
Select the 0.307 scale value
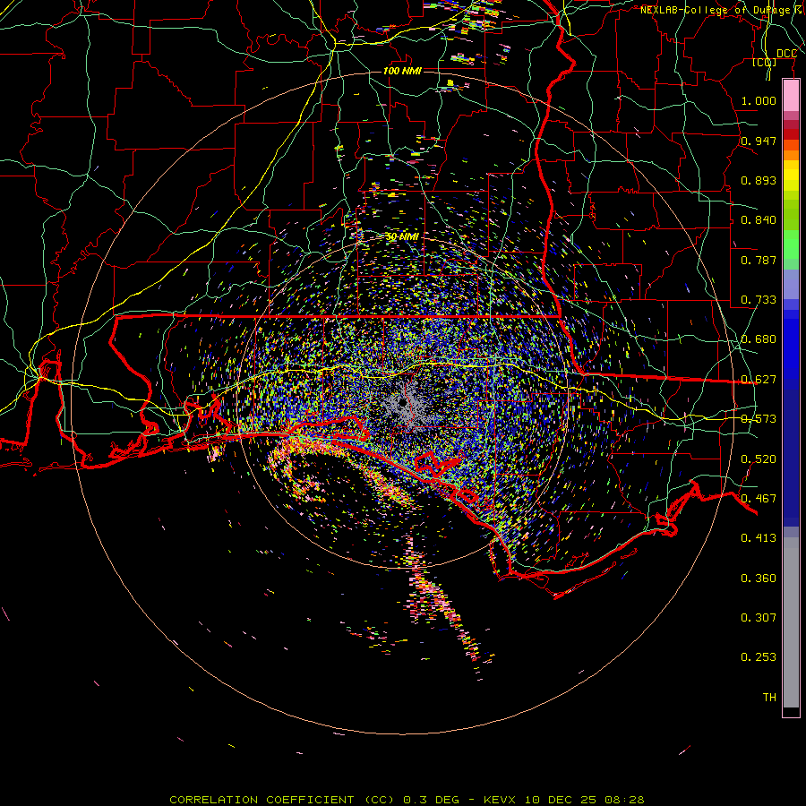coord(759,618)
